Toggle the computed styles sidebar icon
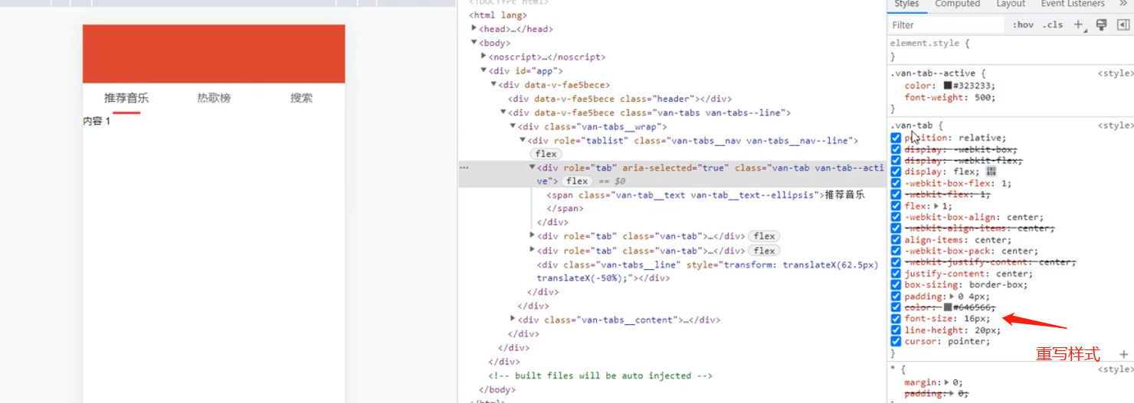Viewport: 1134px width, 403px height. 1123,24
